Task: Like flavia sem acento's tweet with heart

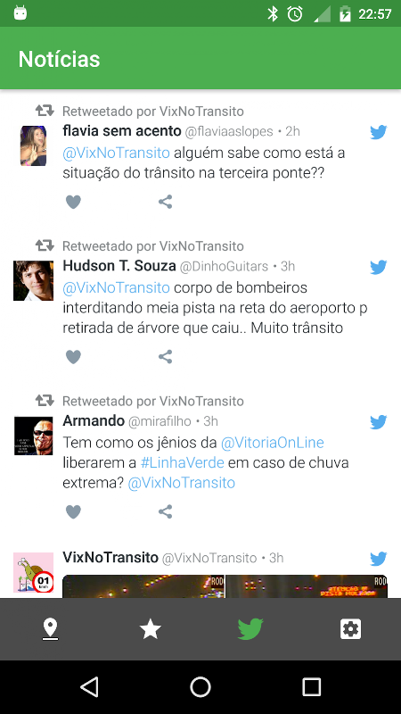Action: tap(73, 202)
